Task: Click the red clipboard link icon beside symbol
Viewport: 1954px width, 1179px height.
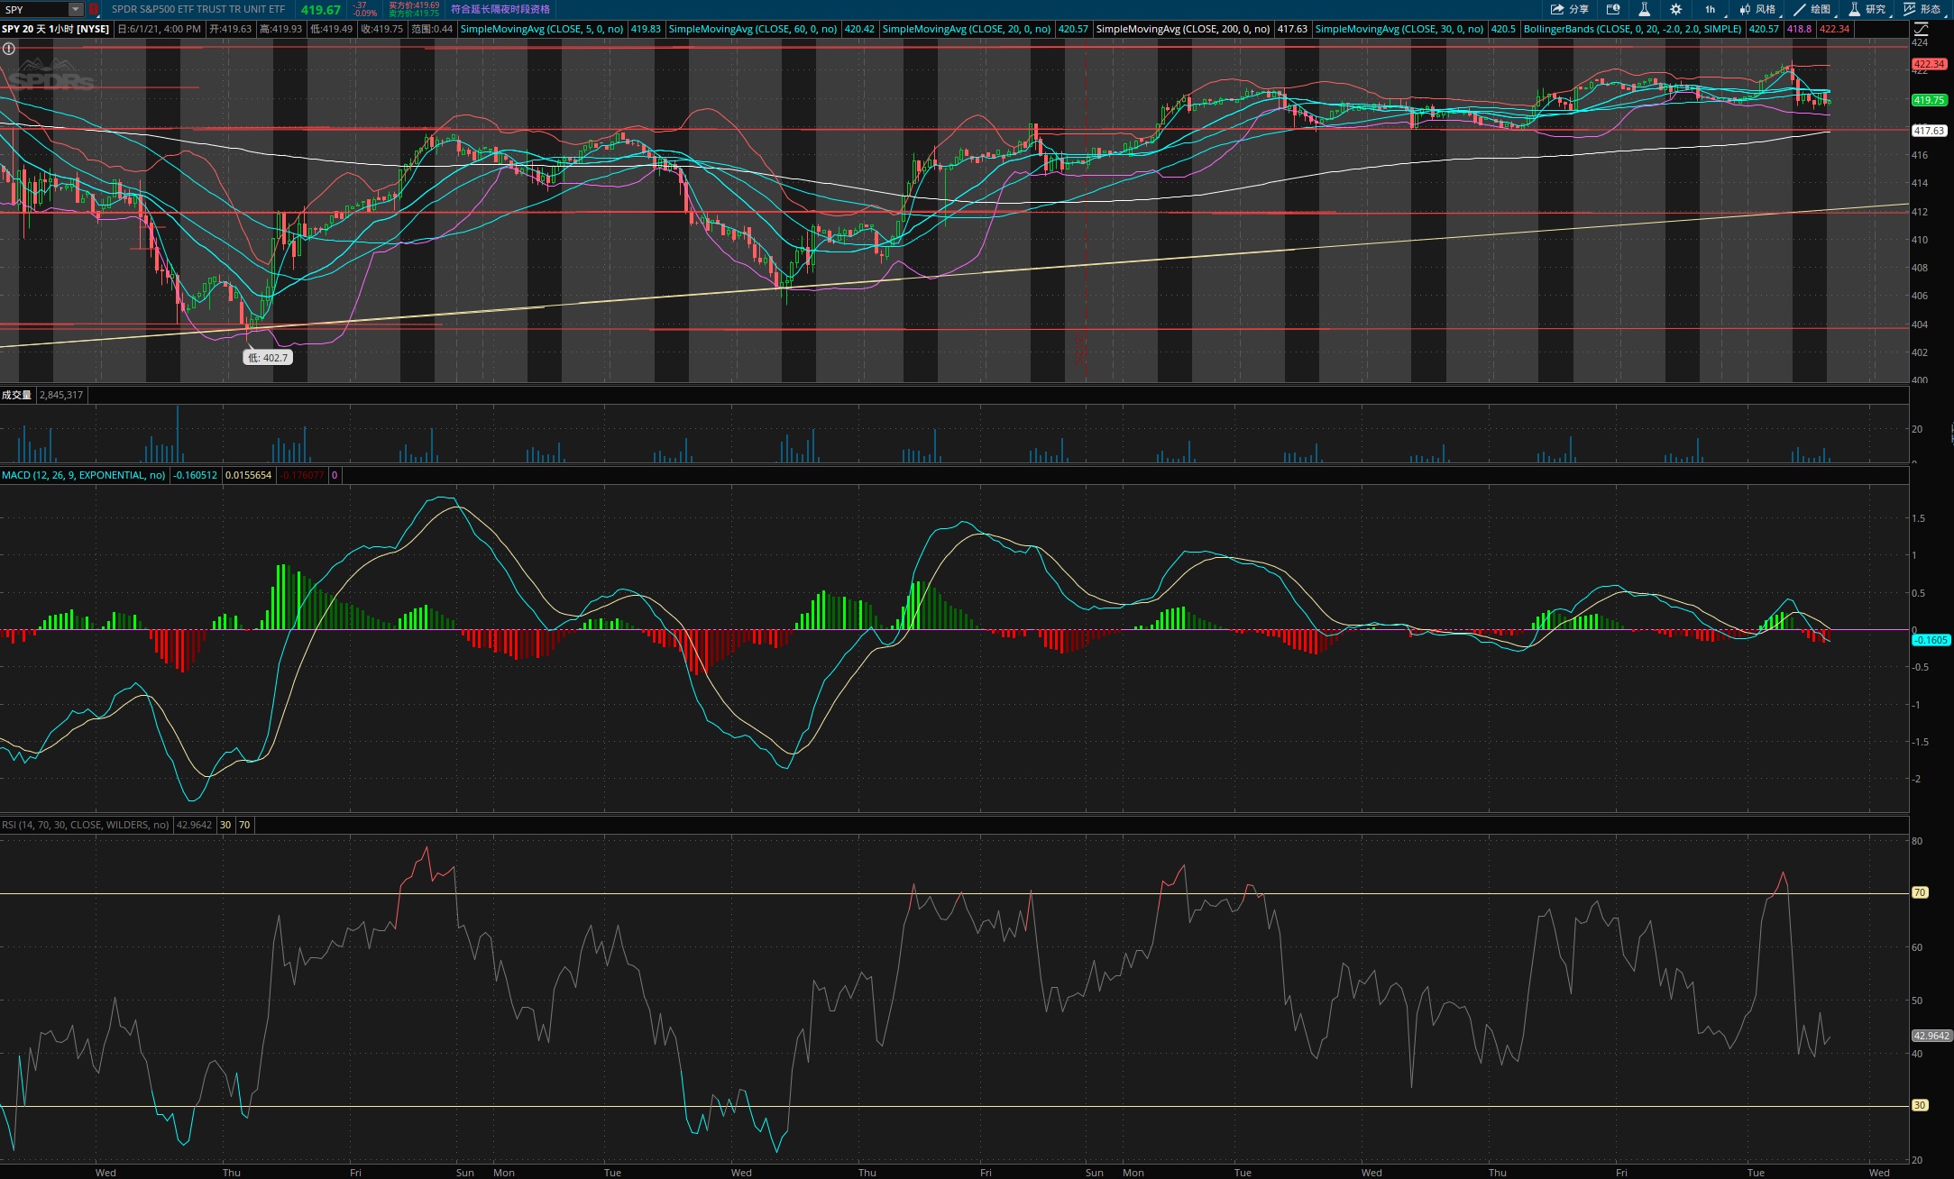Action: click(94, 9)
